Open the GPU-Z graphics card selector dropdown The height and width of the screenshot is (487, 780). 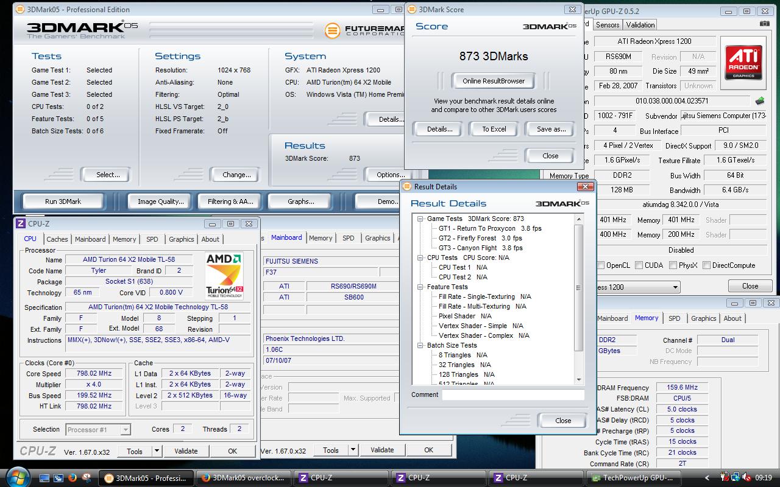tap(675, 287)
